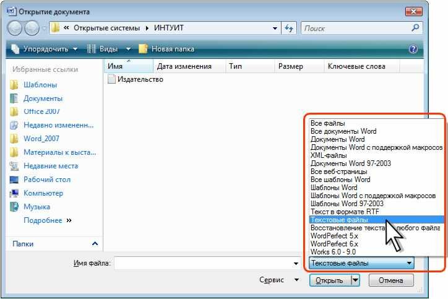
Task: Open the Музыка folder shortcut
Action: point(37,207)
